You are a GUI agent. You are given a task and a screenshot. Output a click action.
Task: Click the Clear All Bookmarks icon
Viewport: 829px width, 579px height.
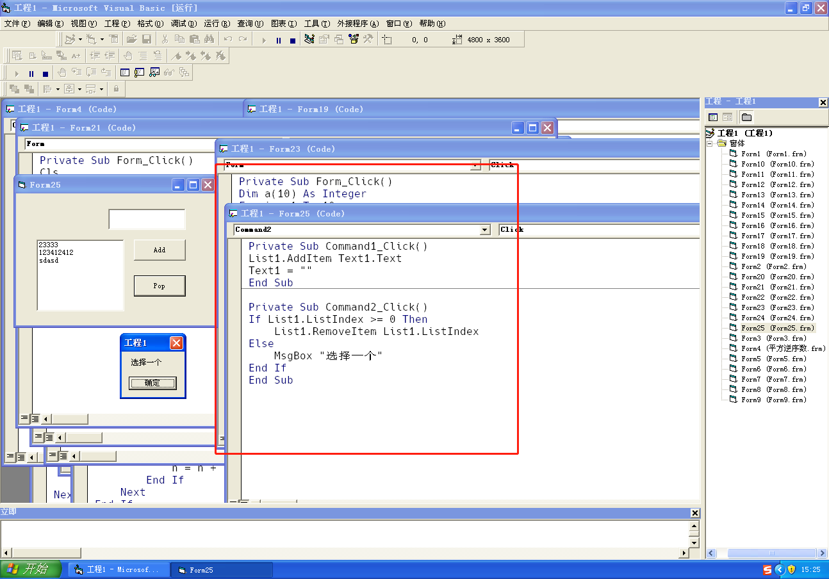coord(220,56)
